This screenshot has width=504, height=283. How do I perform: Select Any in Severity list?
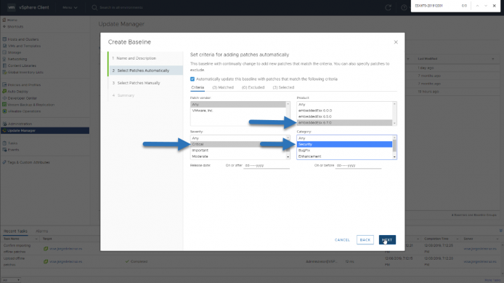click(x=238, y=138)
